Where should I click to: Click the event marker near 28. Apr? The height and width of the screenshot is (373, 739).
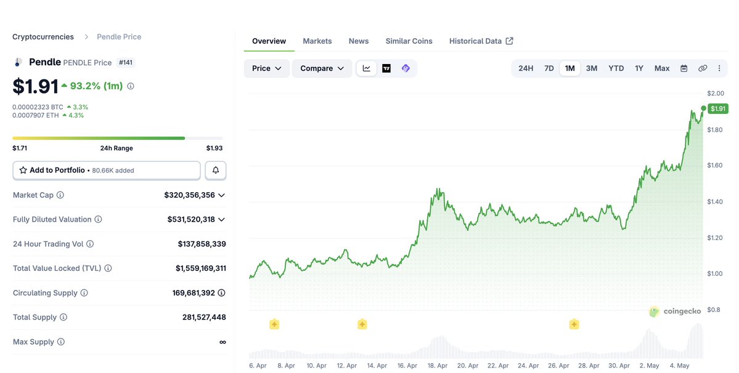click(x=574, y=324)
